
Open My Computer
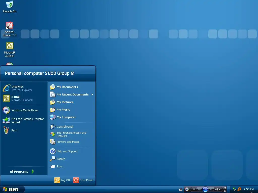click(x=72, y=117)
